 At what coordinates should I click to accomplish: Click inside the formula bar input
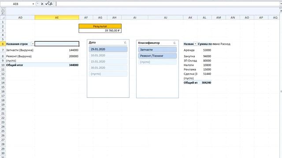[167, 4]
